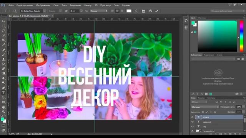The image size is (246, 138).
Task: Click text color swatch in options bar
Action: 129,11
